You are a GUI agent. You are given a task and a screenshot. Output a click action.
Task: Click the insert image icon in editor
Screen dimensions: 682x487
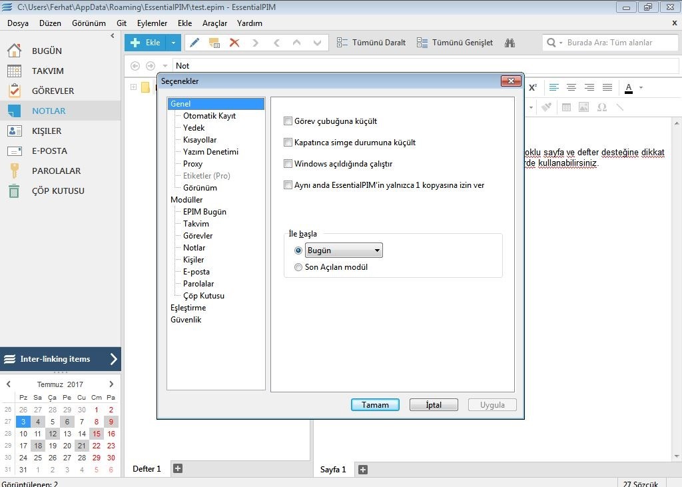[583, 107]
